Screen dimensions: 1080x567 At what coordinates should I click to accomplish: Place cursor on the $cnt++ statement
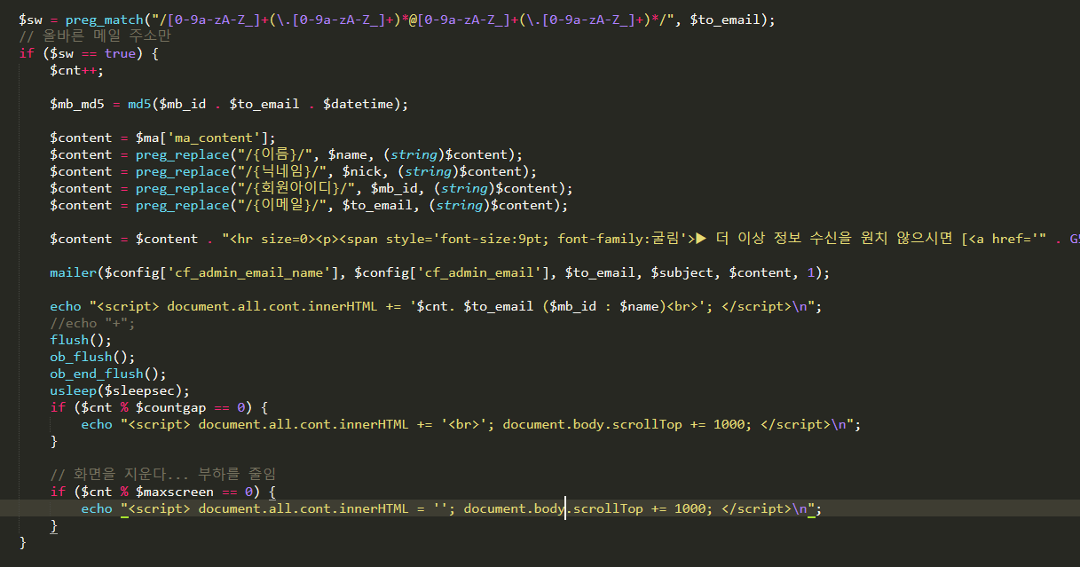pos(76,70)
